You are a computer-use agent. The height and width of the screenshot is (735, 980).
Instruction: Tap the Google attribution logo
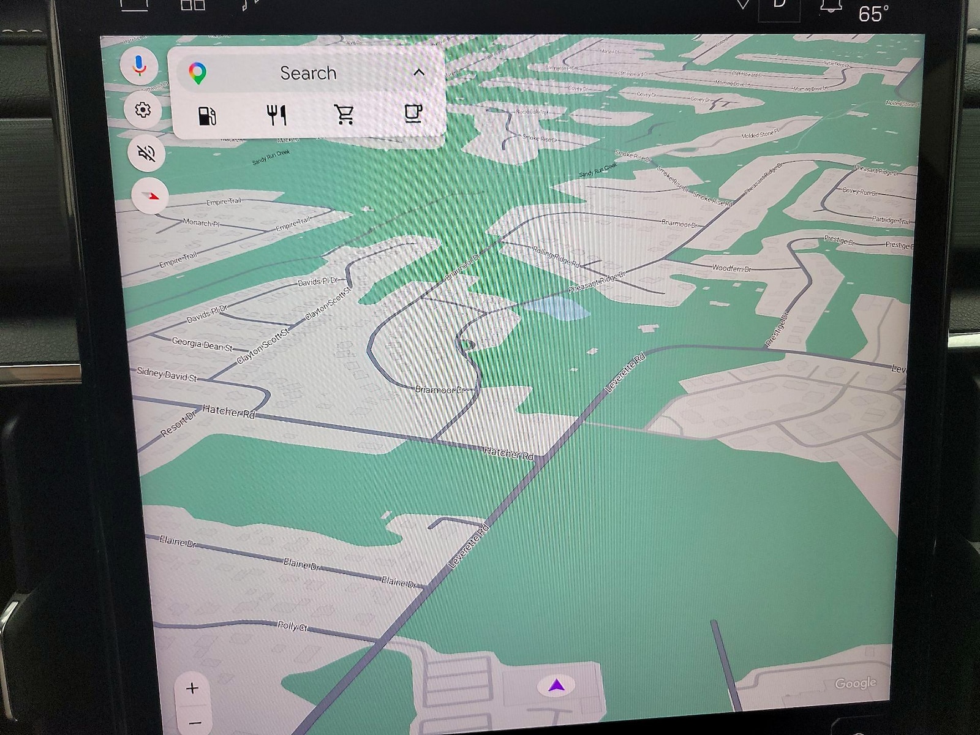855,683
